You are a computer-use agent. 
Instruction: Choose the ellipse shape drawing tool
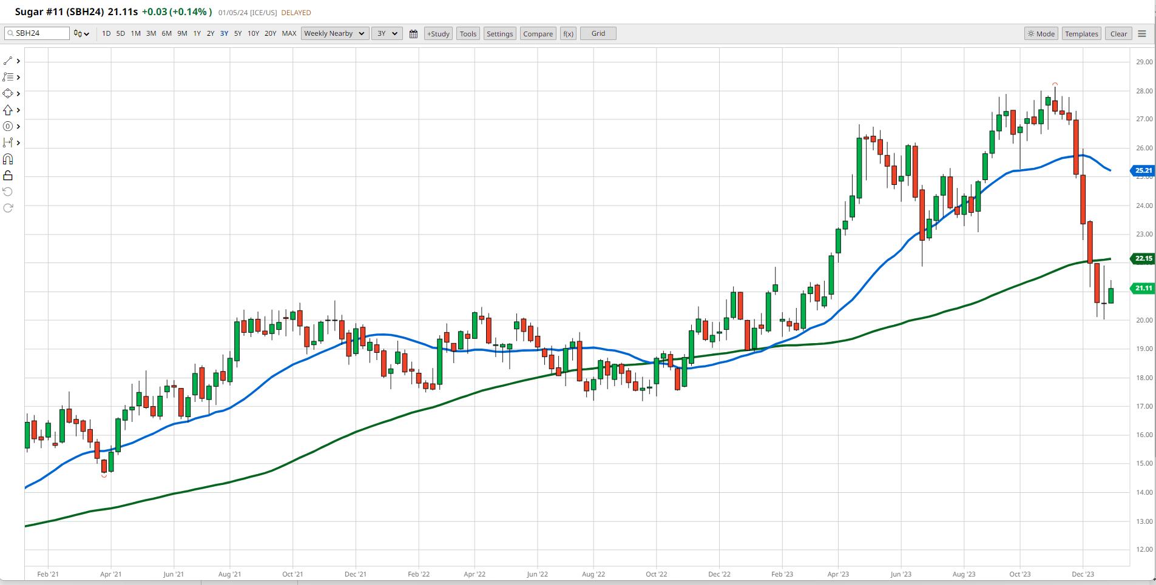(x=8, y=127)
